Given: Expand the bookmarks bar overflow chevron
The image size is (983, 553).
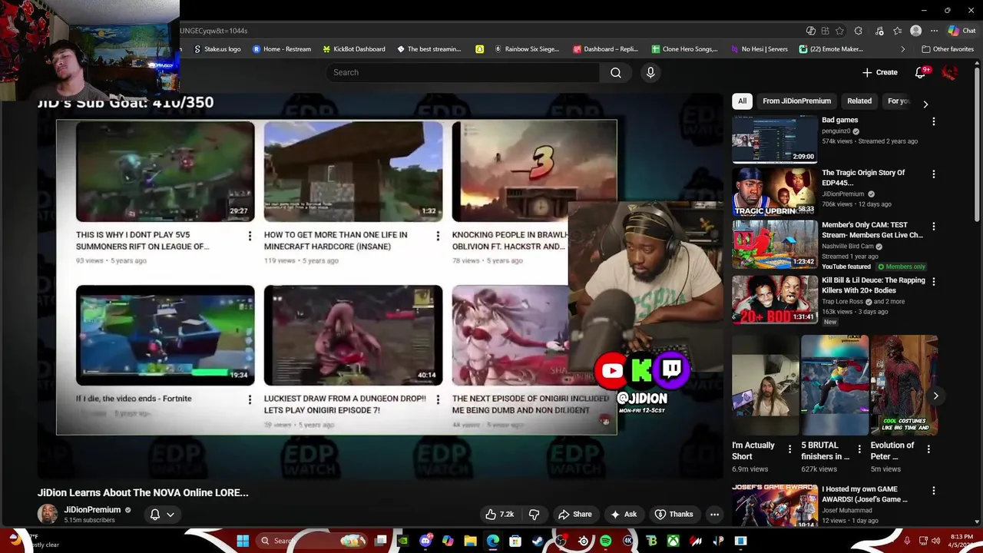Looking at the screenshot, I should [903, 49].
